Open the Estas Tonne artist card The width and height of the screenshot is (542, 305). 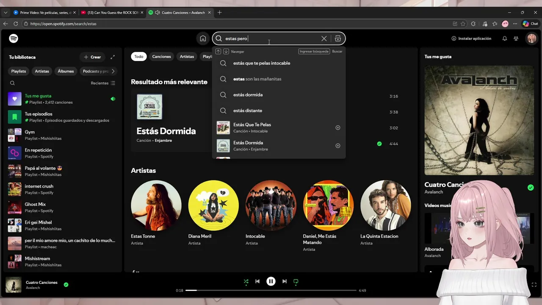click(156, 213)
